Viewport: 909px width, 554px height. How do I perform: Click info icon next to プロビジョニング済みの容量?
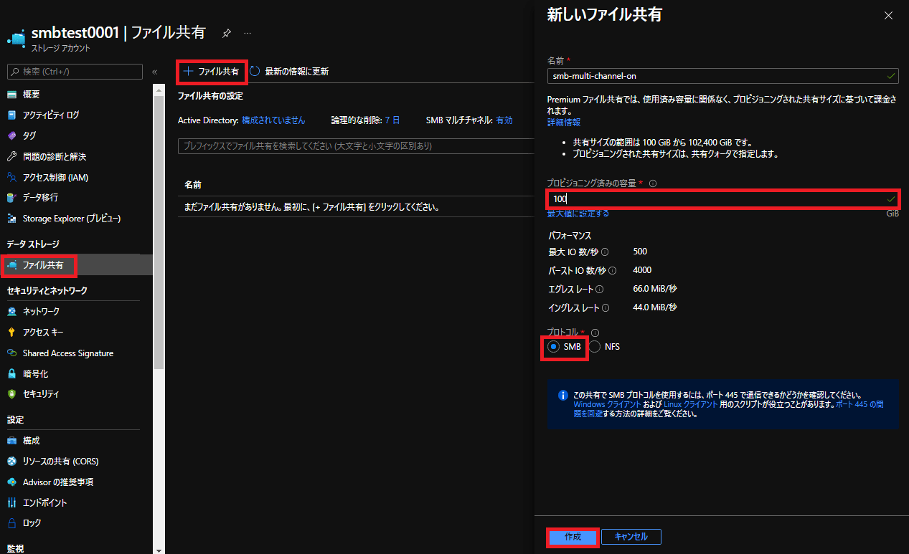point(652,183)
